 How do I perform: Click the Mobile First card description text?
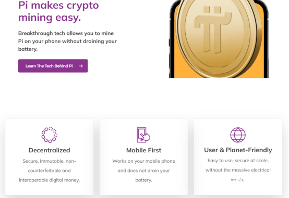point(144,170)
